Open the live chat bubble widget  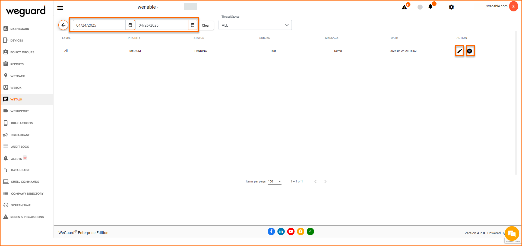pyautogui.click(x=512, y=234)
